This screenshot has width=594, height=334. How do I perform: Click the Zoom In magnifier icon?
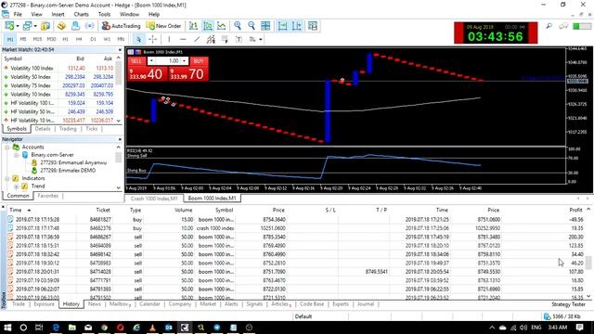[x=238, y=26]
